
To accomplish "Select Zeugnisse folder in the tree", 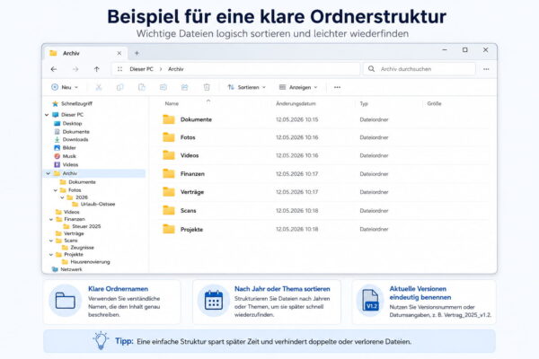I will tap(78, 248).
